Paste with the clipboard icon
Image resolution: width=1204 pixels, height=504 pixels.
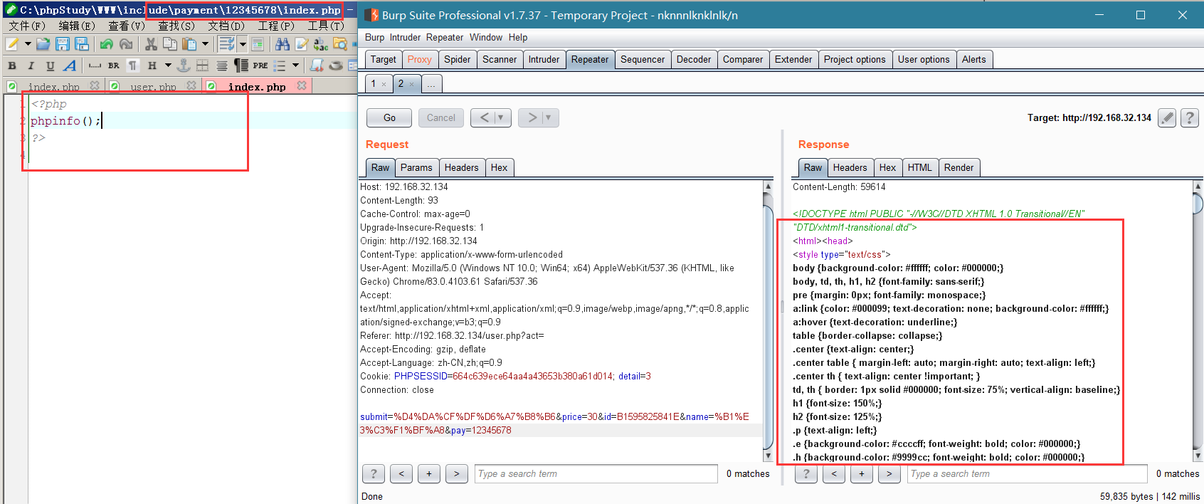(189, 44)
